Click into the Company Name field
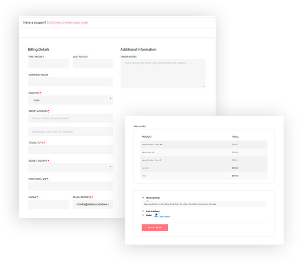 (x=71, y=82)
